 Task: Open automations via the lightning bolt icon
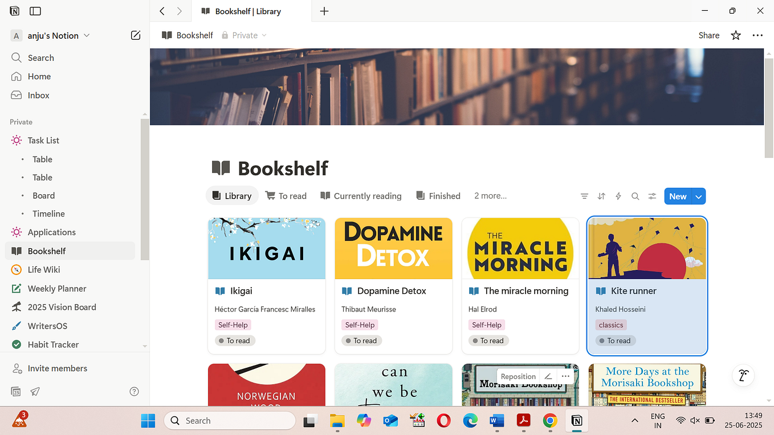pyautogui.click(x=618, y=196)
